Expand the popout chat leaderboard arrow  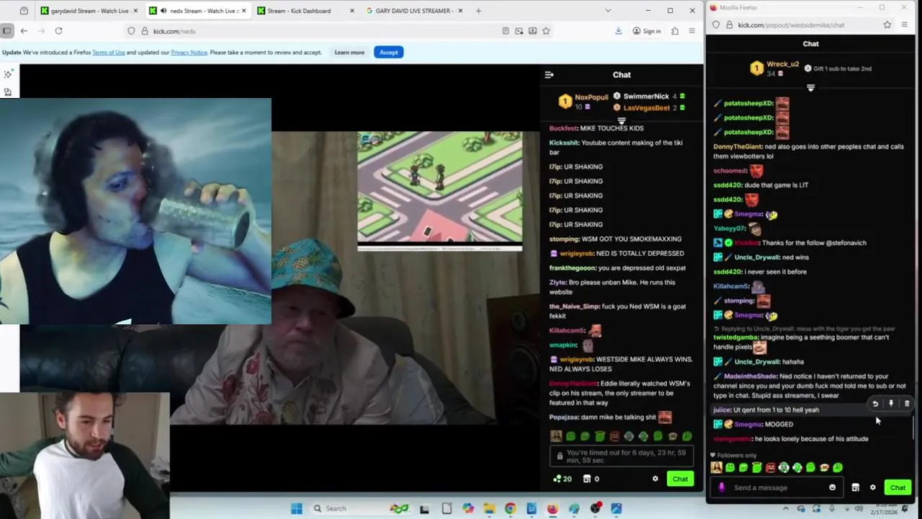point(810,88)
